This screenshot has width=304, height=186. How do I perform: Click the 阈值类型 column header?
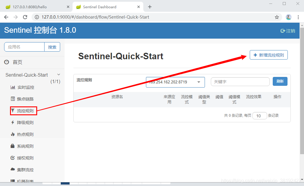coord(204,99)
